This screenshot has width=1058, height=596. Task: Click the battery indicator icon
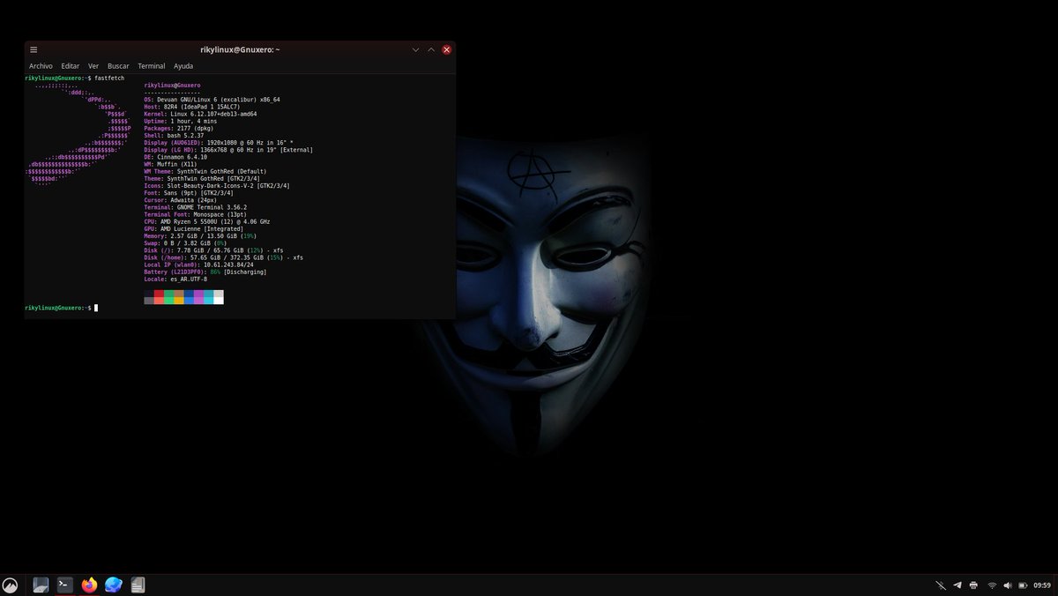pos(1024,585)
